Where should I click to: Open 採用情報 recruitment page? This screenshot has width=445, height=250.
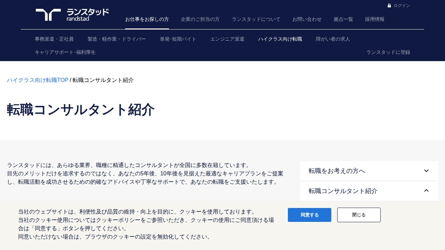(x=375, y=19)
